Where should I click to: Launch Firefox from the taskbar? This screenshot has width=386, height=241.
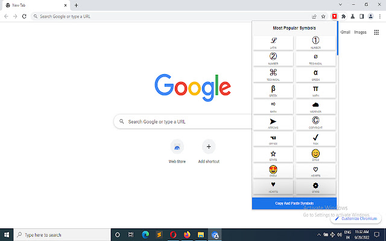(x=187, y=234)
